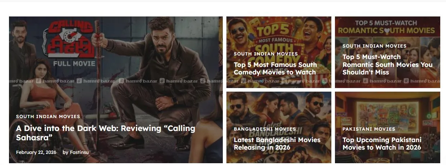Select South Indian Movies tag on comedy card

click(x=266, y=54)
